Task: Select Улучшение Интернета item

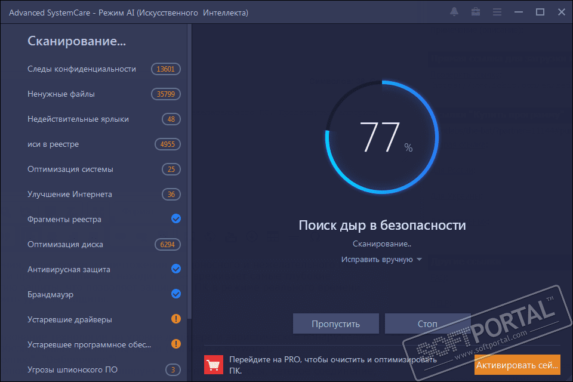Action: point(69,194)
